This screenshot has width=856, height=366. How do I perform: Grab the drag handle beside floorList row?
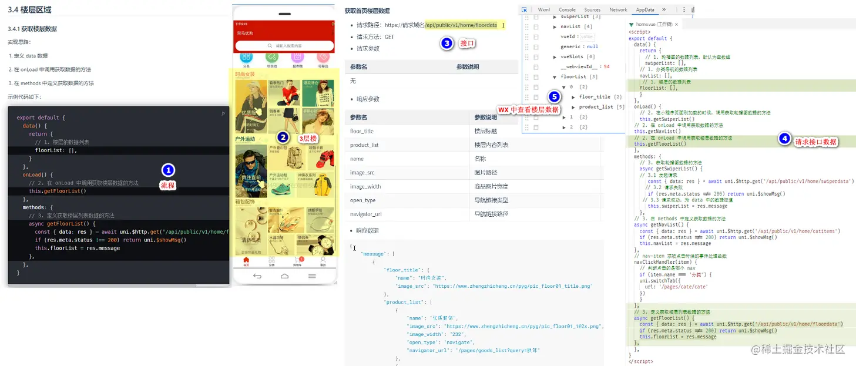point(526,77)
